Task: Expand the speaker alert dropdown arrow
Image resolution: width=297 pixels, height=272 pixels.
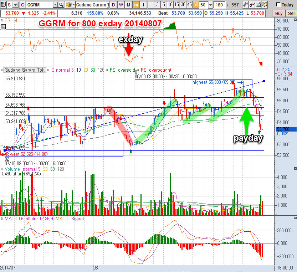Action: coord(74,5)
